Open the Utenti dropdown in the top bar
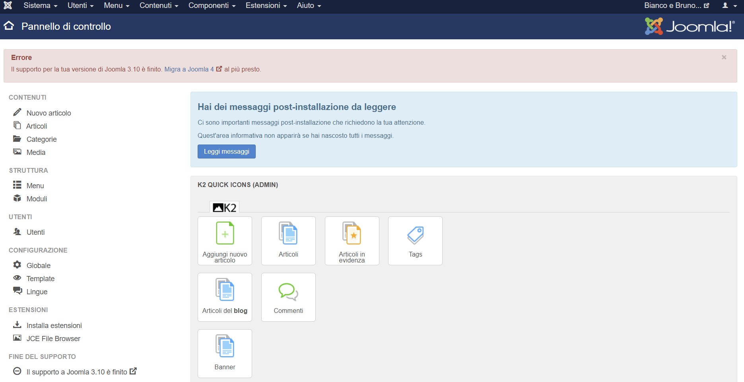The width and height of the screenshot is (744, 382). pyautogui.click(x=81, y=6)
